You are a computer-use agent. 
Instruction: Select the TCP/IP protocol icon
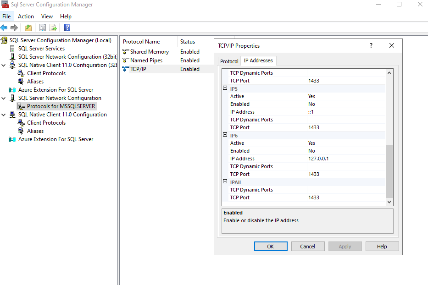tap(125, 69)
